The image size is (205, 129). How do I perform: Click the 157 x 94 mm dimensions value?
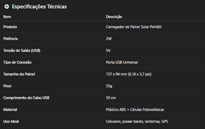click(x=129, y=74)
